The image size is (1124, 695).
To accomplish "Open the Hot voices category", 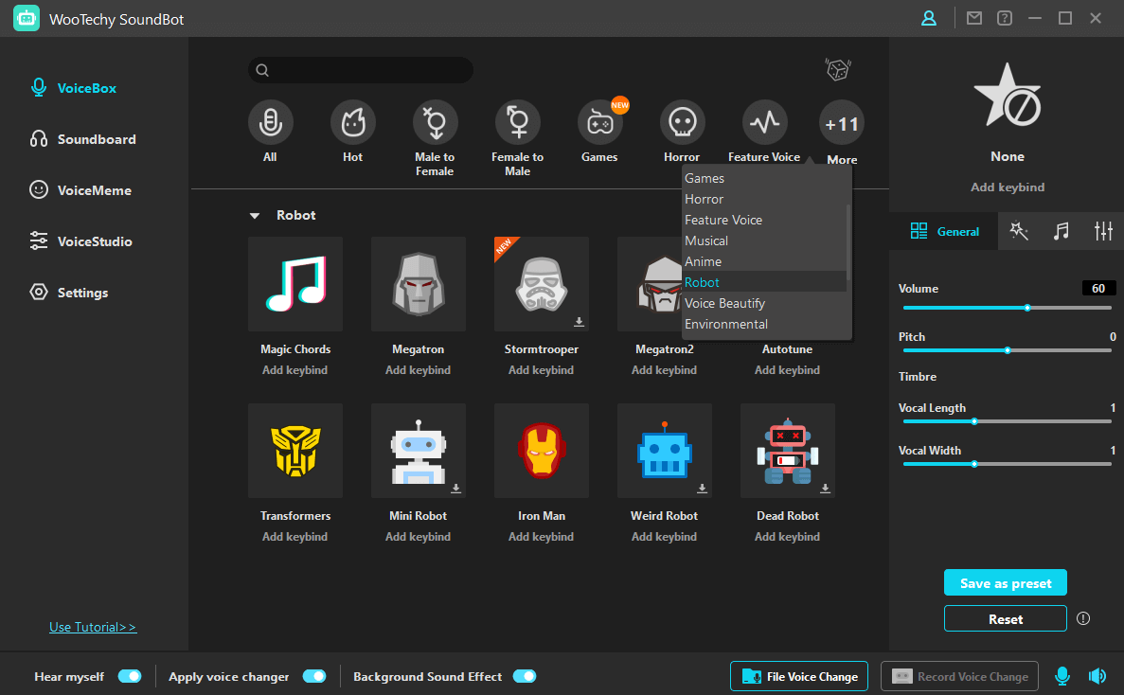I will [x=352, y=122].
